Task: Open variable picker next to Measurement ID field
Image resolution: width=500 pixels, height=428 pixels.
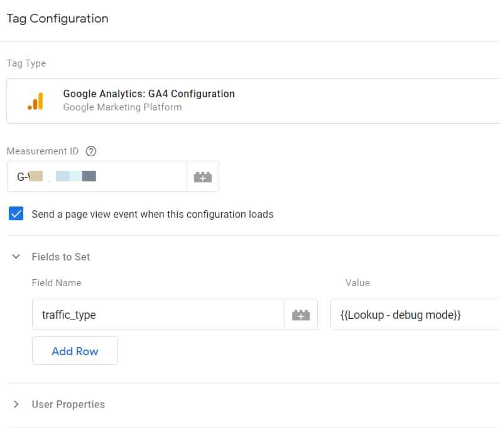Action: click(202, 177)
